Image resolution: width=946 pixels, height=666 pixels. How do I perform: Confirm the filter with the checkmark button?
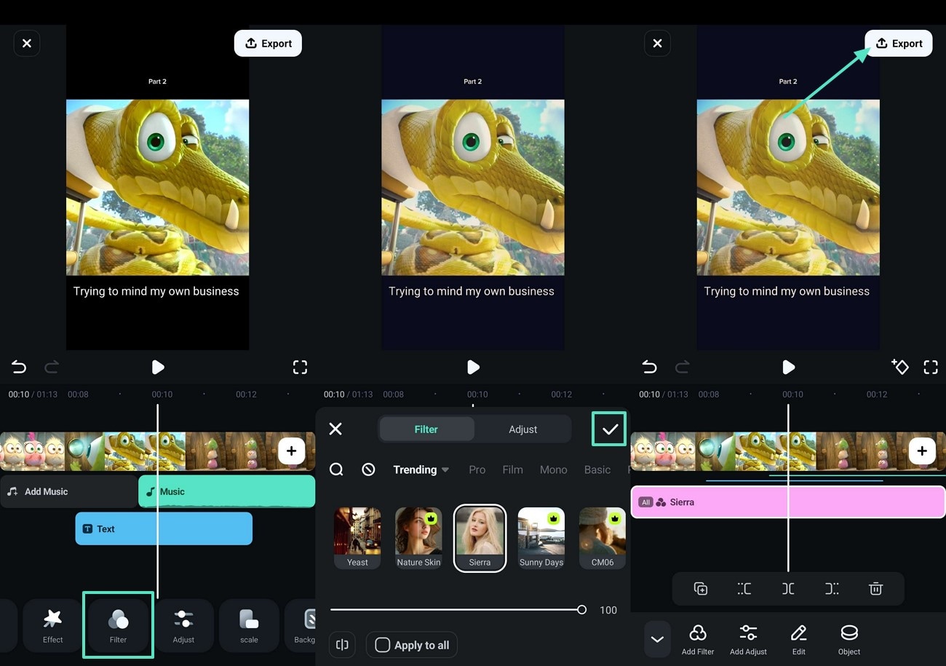610,429
